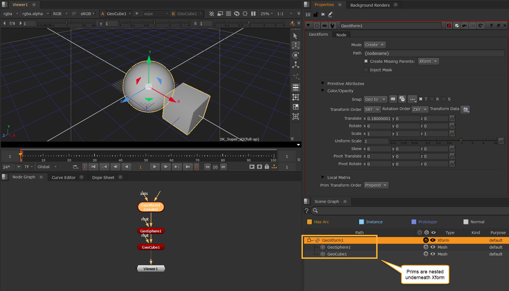The width and height of the screenshot is (509, 291).
Task: Open the Background Renders tab
Action: pos(370,5)
